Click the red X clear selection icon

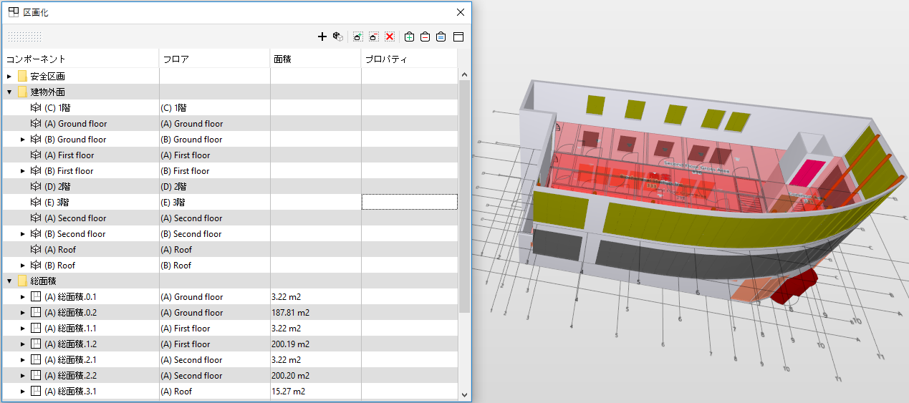(390, 37)
